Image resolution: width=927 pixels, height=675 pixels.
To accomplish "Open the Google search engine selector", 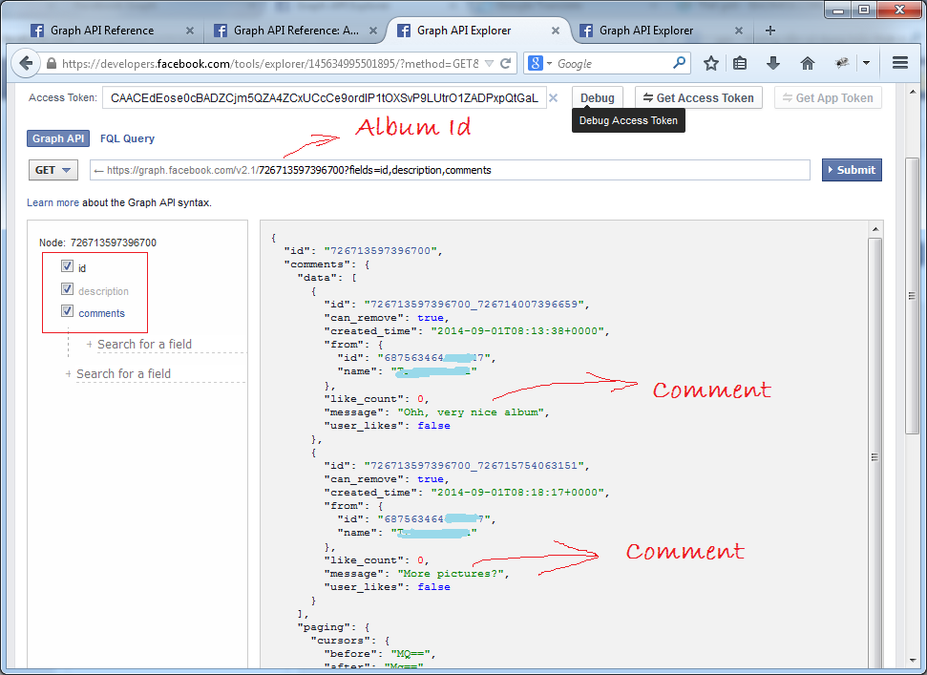I will (x=539, y=63).
